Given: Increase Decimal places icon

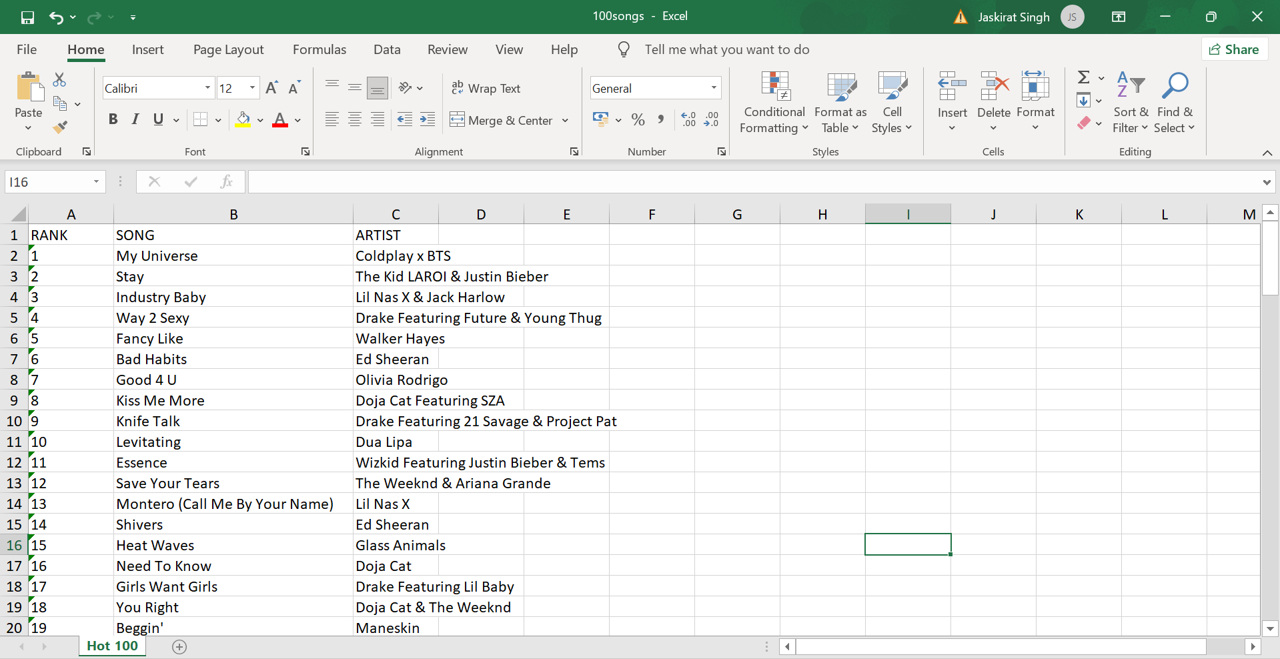Looking at the screenshot, I should tap(688, 119).
